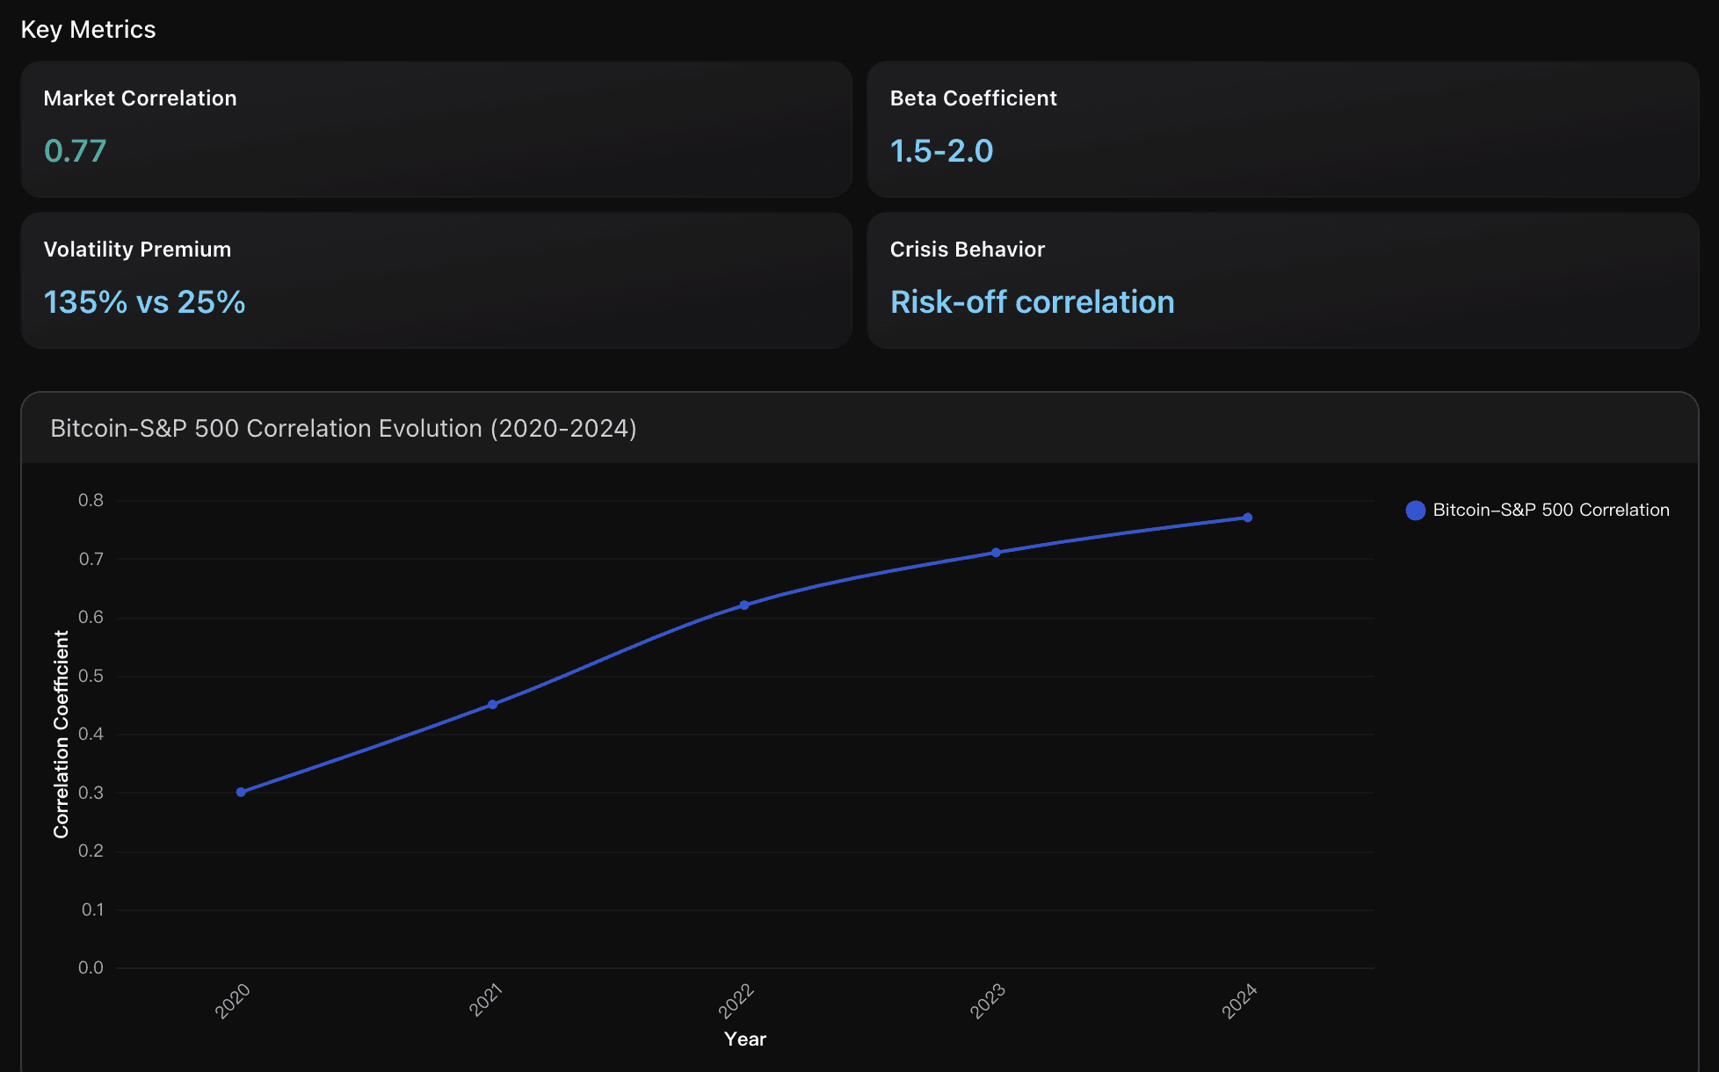
Task: Click the 2022 x-axis label
Action: pos(736,1001)
